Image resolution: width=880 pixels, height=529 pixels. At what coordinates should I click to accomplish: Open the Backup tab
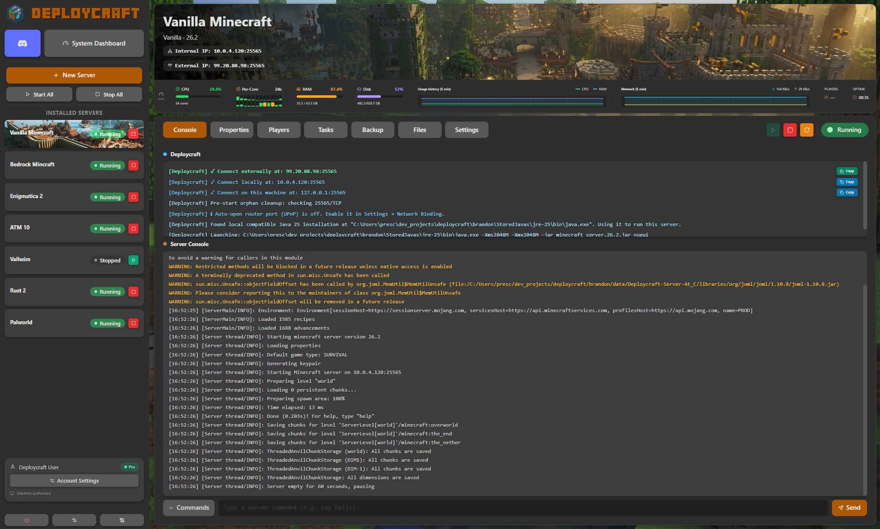point(373,130)
